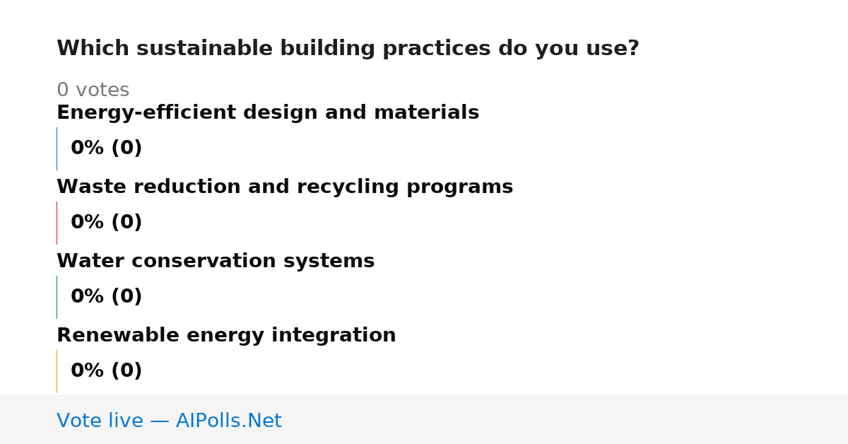Click the 0% (0) result for Waste reduction

pos(106,223)
